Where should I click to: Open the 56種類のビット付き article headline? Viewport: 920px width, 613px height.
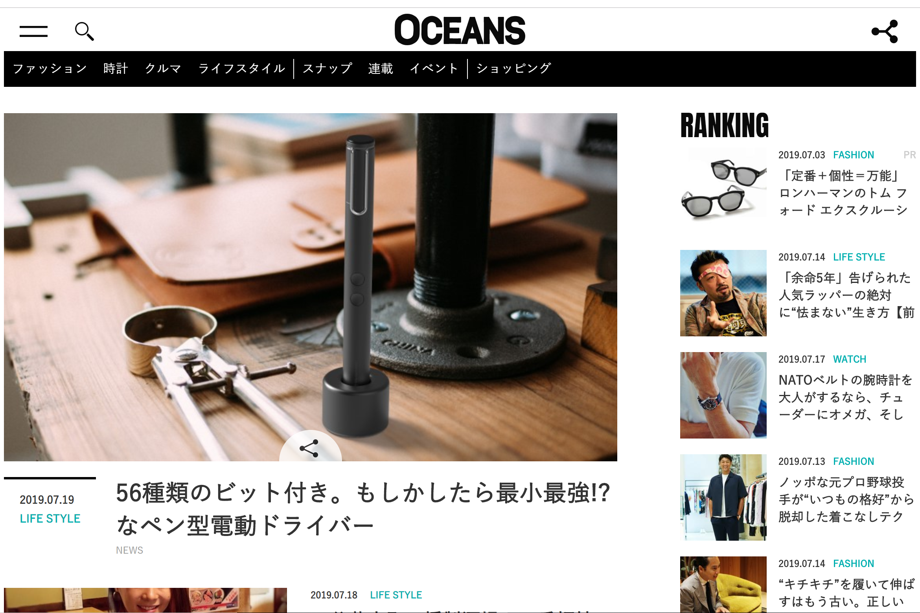coord(363,509)
